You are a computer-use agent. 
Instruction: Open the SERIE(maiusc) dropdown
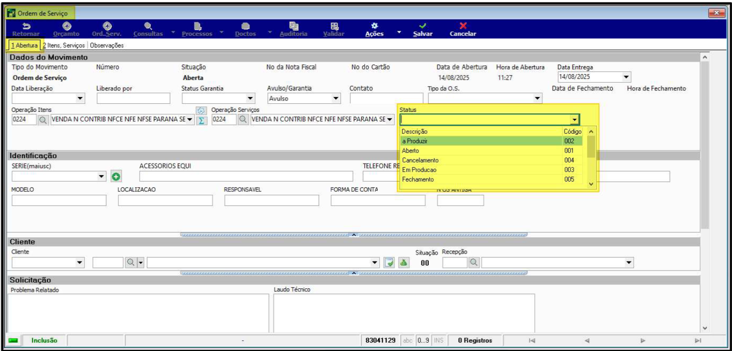101,176
